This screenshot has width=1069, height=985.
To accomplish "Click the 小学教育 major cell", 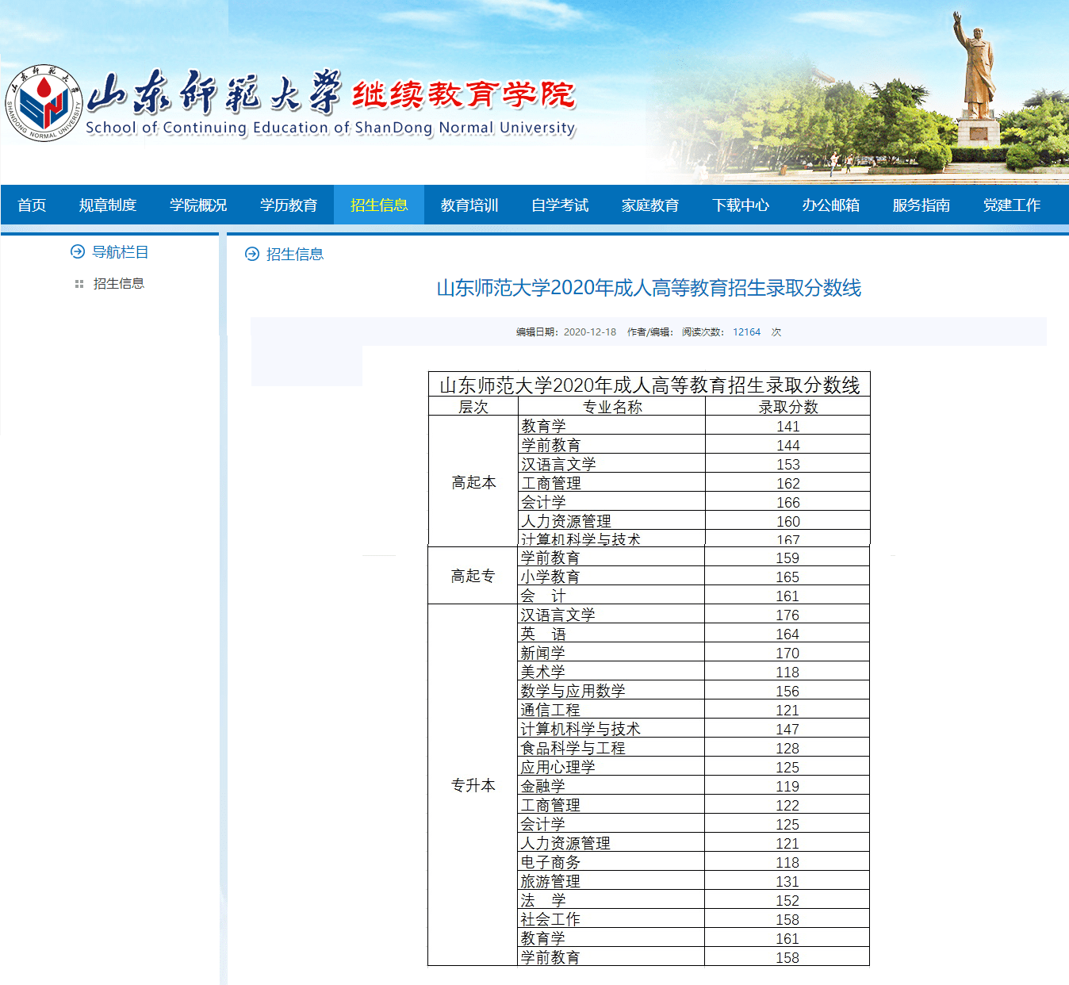I will [612, 577].
